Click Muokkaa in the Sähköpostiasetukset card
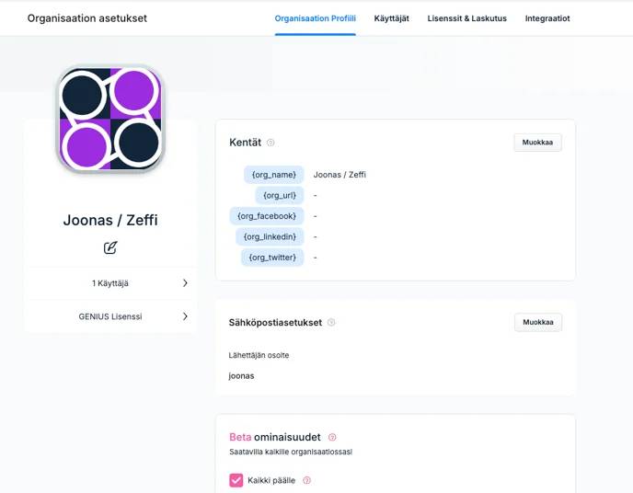633x493 pixels. coord(537,322)
